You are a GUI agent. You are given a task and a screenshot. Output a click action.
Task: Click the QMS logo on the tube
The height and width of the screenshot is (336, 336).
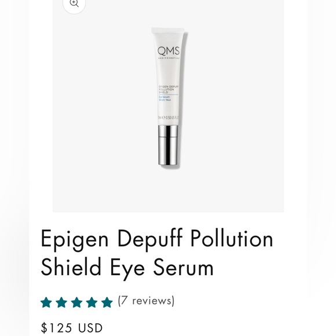pos(169,53)
